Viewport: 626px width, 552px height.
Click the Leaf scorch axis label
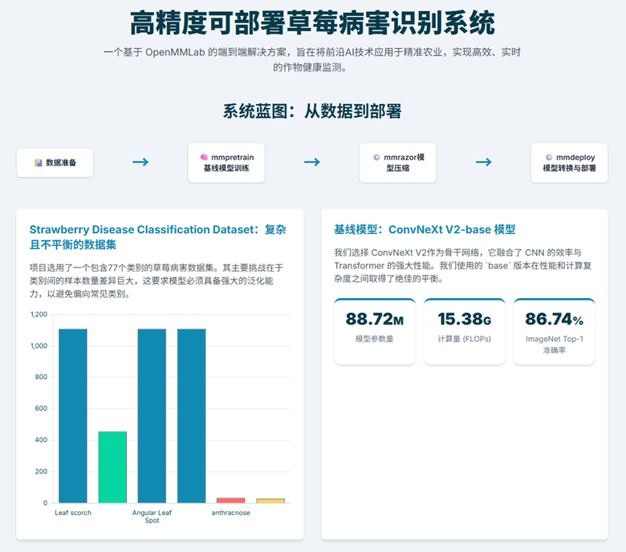(73, 513)
